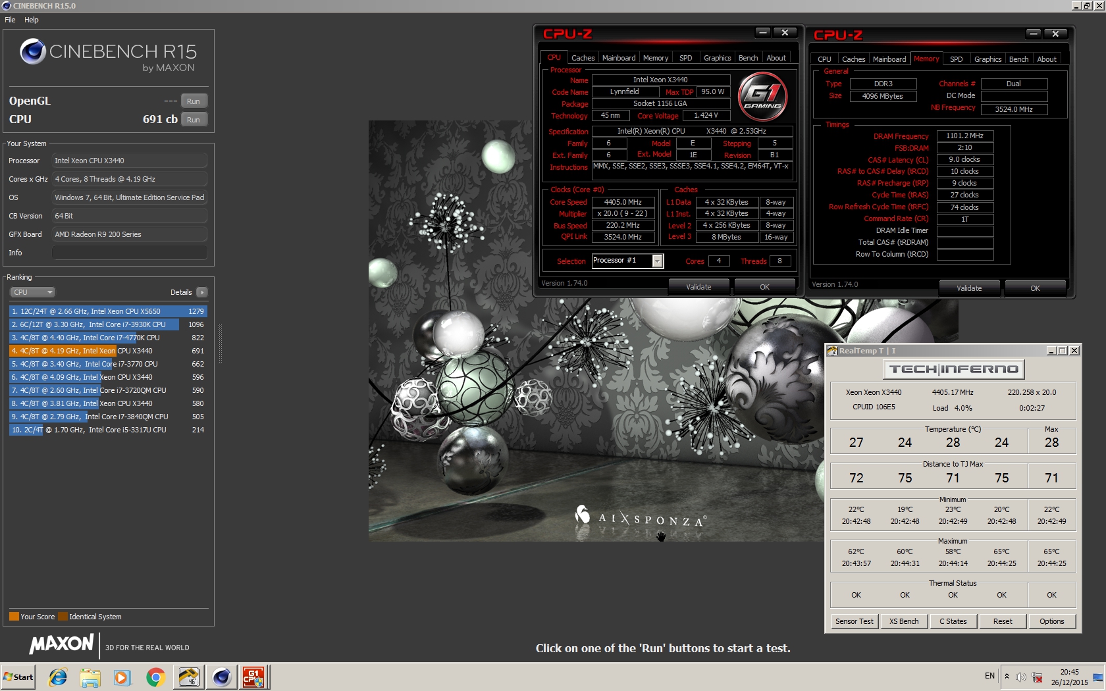The height and width of the screenshot is (691, 1106).
Task: Click the G1 Gaming logo in CPU-Z
Action: (x=763, y=97)
